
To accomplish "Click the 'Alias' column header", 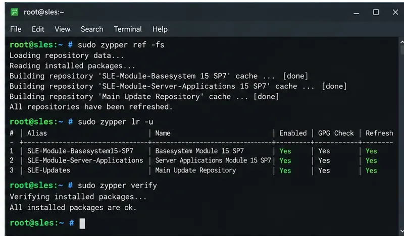I will (37, 133).
